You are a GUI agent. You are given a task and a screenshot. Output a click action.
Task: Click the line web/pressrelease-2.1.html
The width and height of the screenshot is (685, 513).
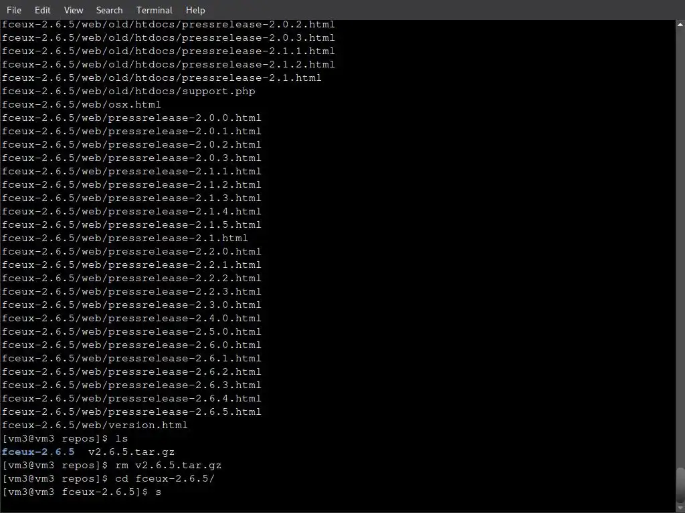(125, 238)
